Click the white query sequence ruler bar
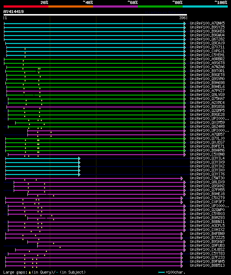The height and width of the screenshot is (275, 231). coord(95,15)
